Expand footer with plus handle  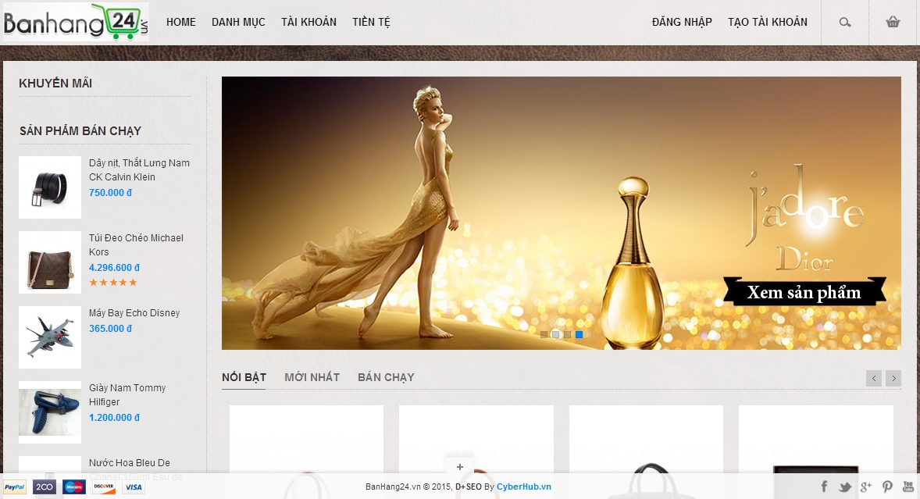click(x=460, y=467)
